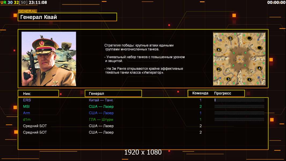The image size is (286, 161).
Task: Click start position marker 6 on minimap
Action: point(219,50)
